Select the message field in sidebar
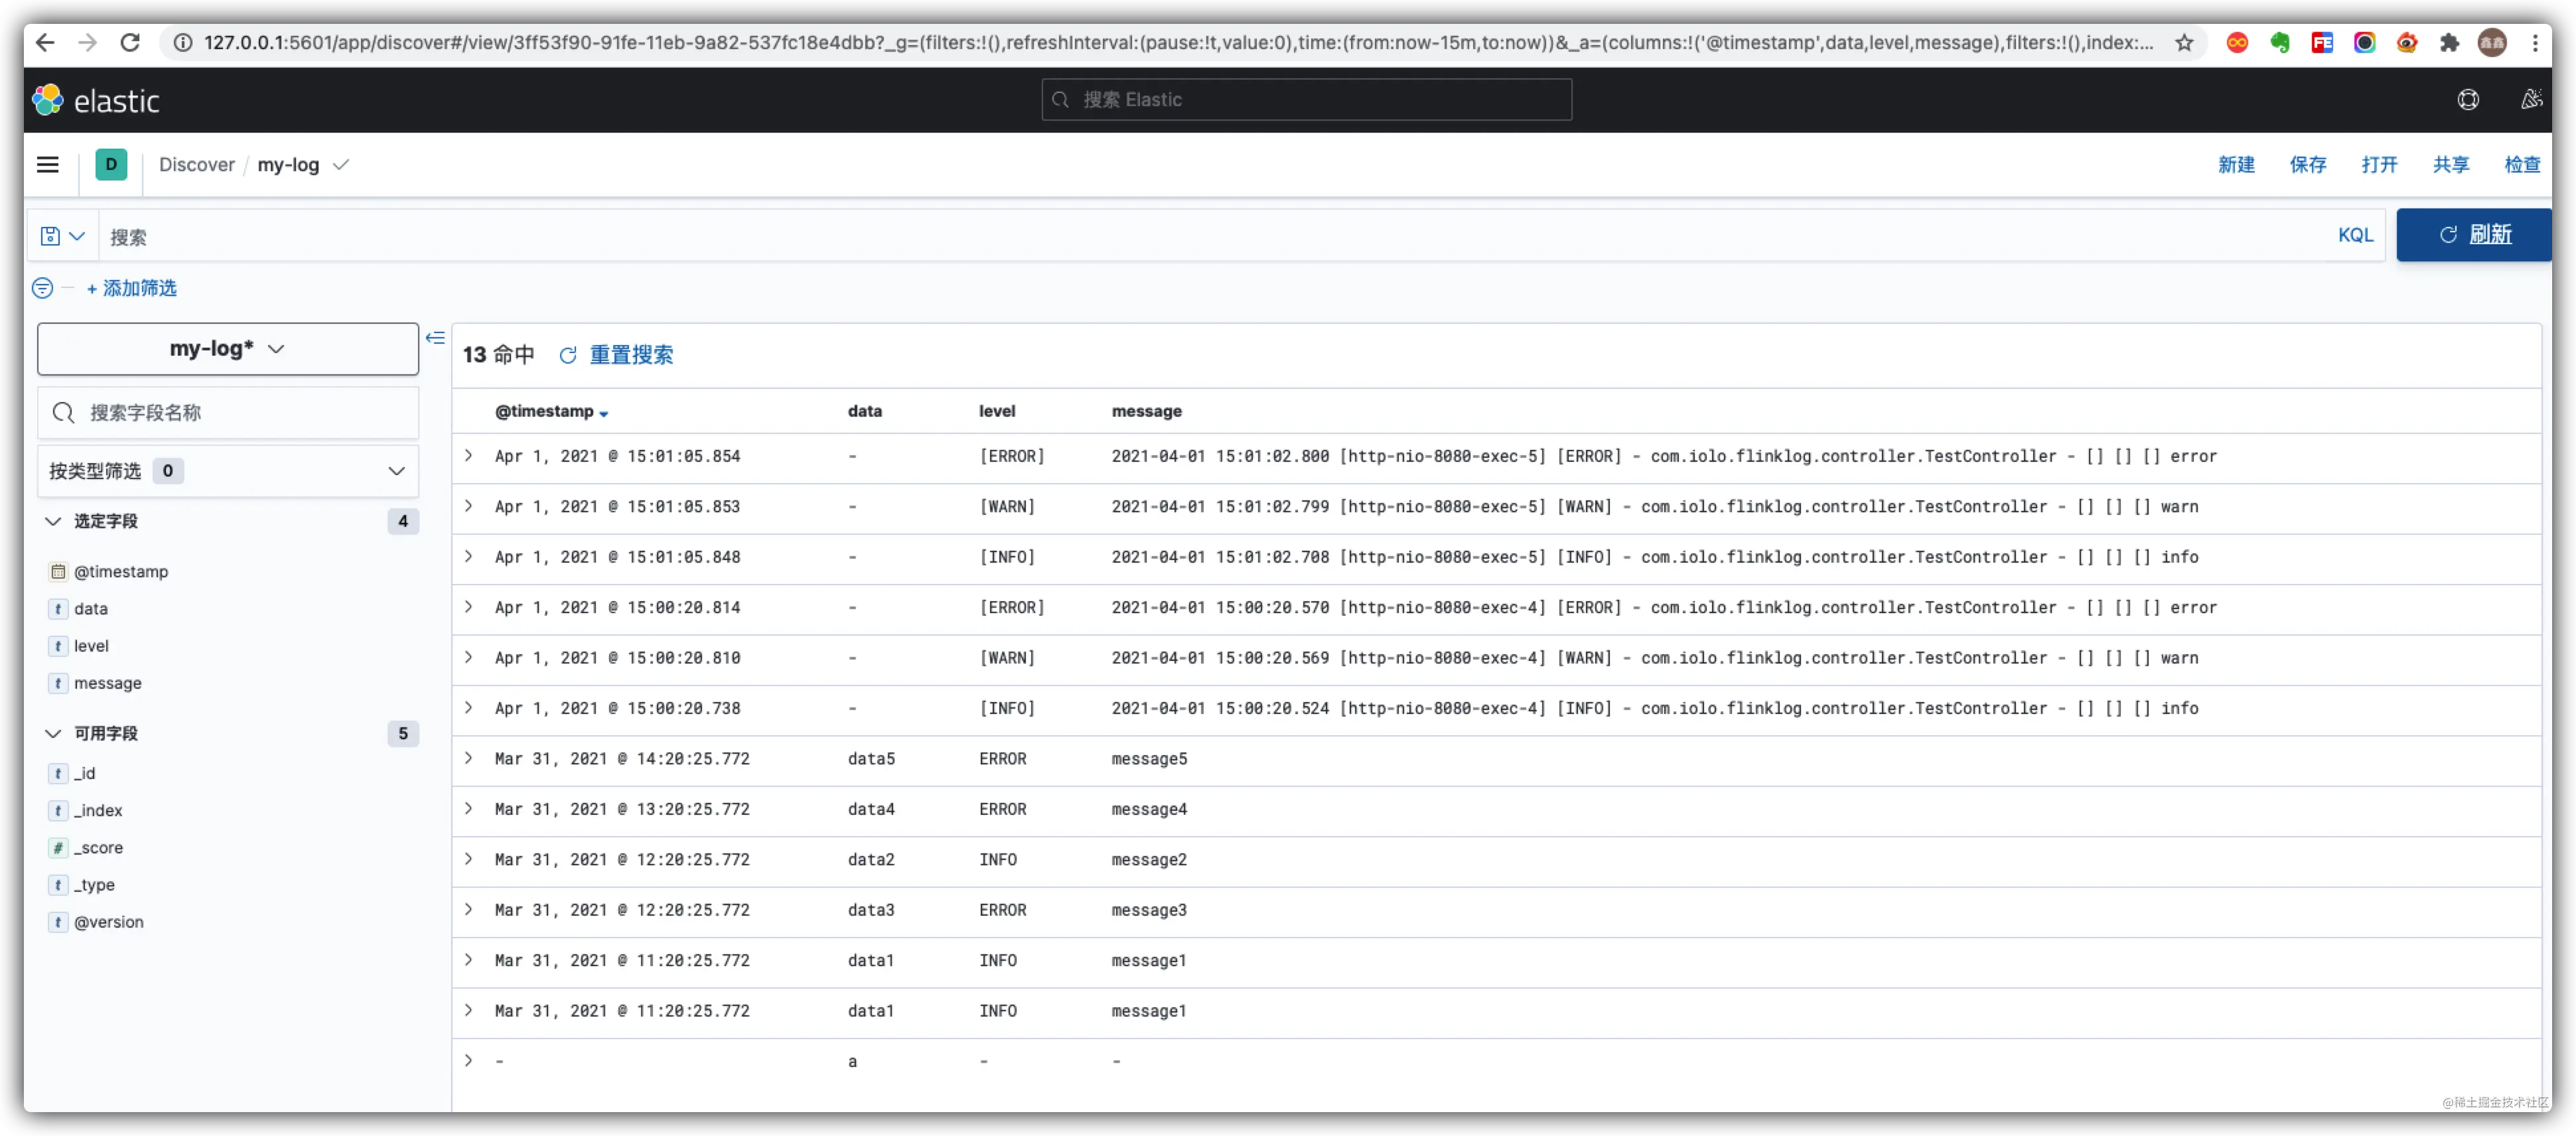 108,683
